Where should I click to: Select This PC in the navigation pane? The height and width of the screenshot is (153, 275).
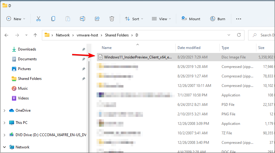point(21,123)
